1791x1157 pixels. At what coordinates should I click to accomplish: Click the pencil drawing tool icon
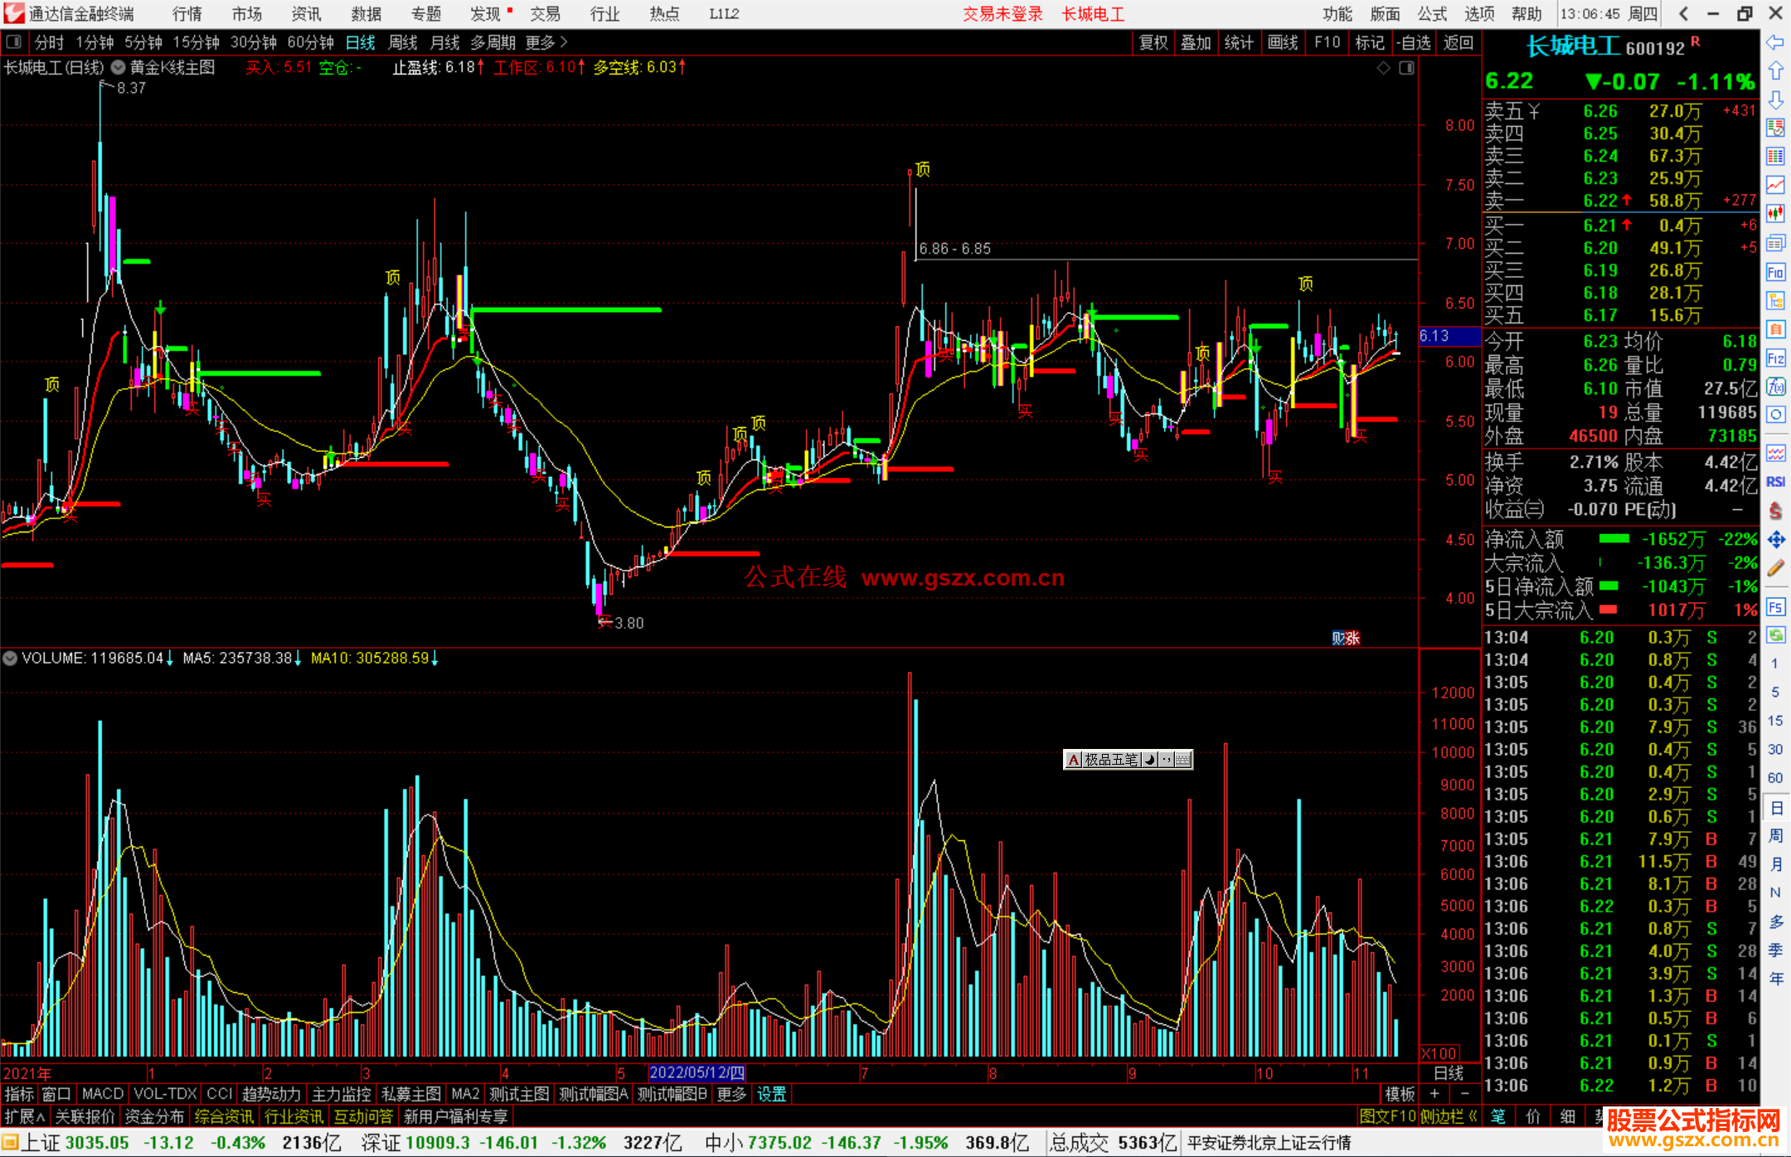1775,568
